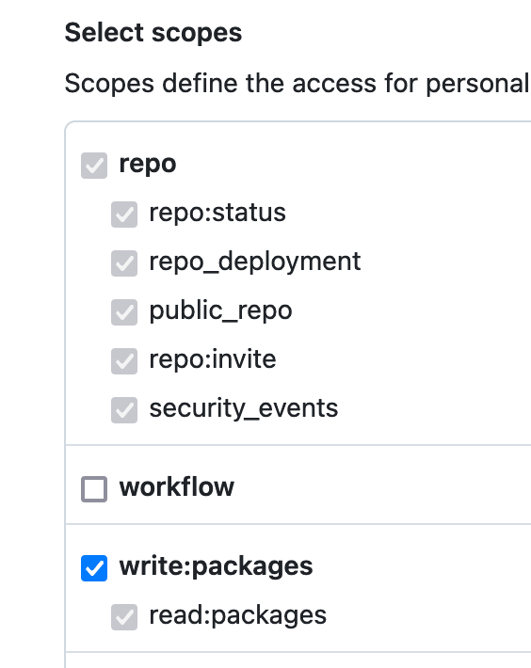The width and height of the screenshot is (531, 668).
Task: Toggle the security_events checkbox
Action: (x=124, y=410)
